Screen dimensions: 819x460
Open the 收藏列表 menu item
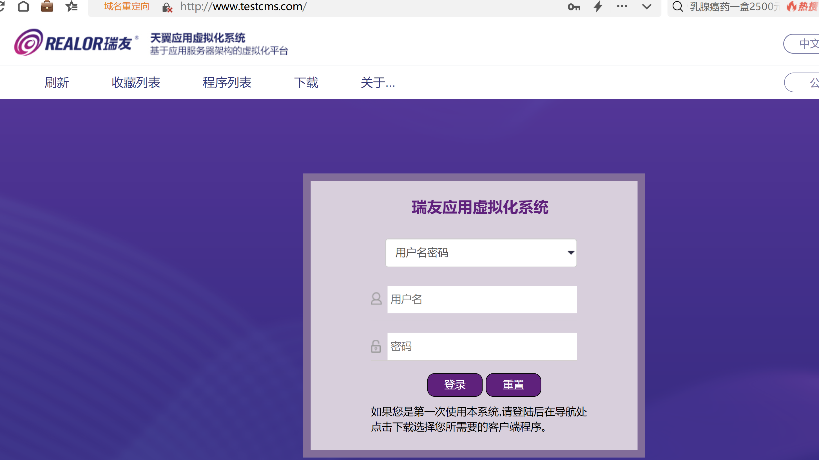tap(136, 83)
